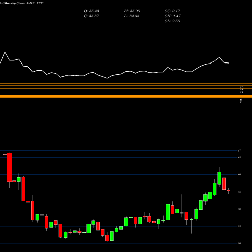Click the 'C: 35.37' close value

click(x=91, y=16)
